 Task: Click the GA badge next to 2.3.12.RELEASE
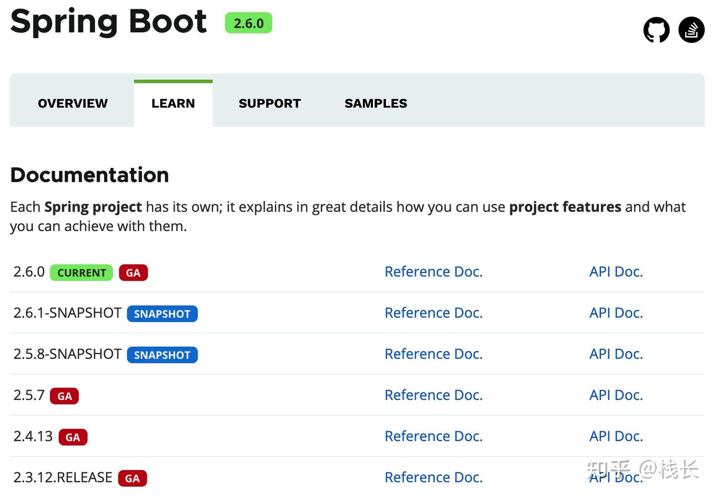pyautogui.click(x=132, y=479)
